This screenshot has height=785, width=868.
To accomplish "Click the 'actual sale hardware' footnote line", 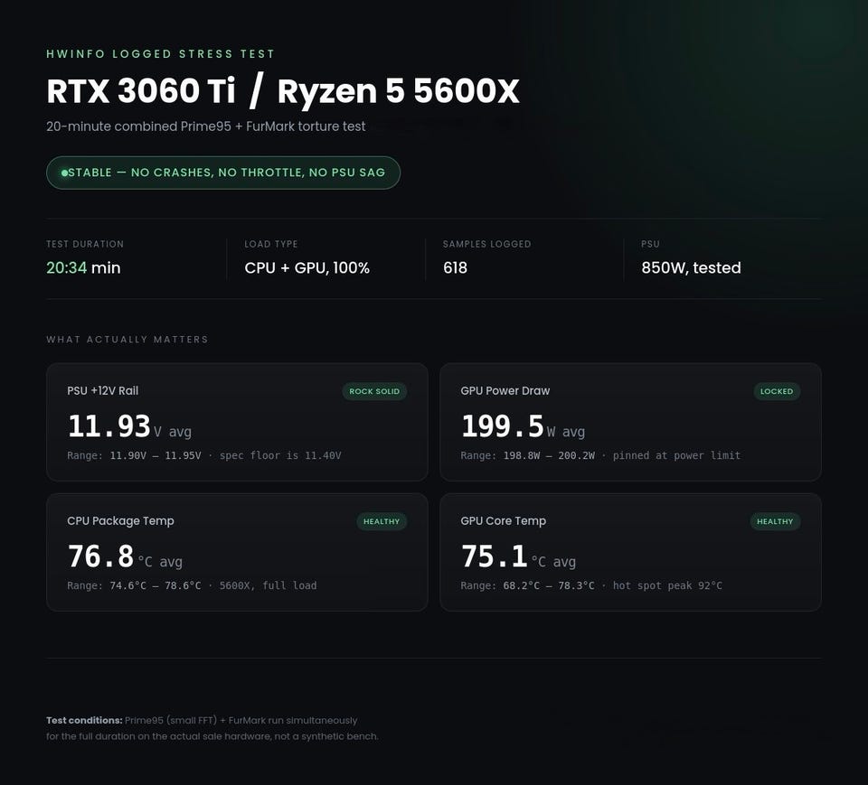I will 212,736.
